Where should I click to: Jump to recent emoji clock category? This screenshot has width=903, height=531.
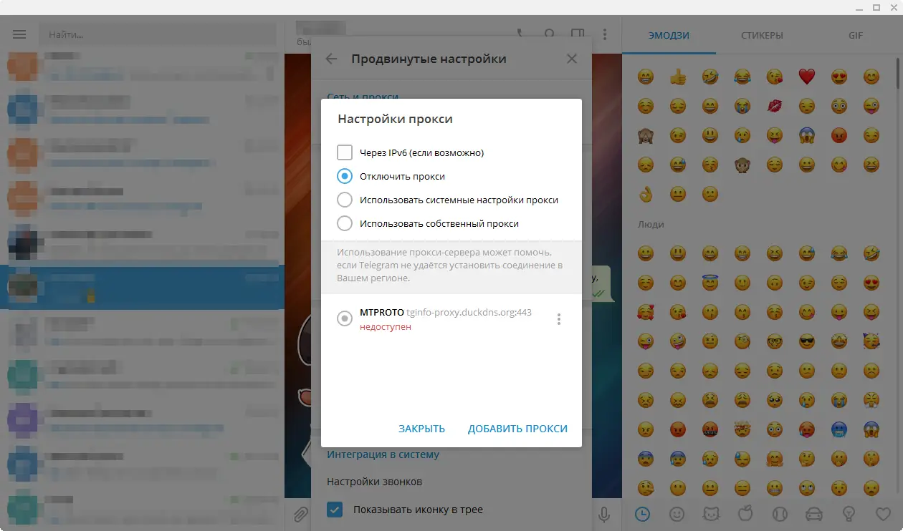coord(643,514)
